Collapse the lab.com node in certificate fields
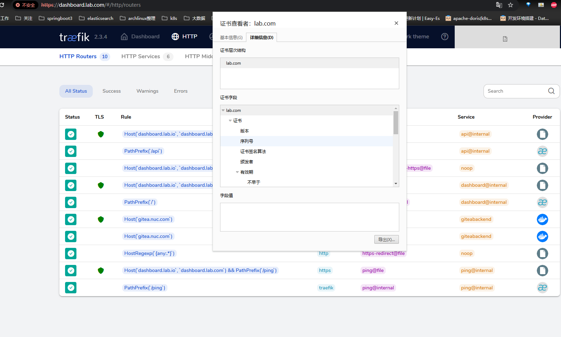This screenshot has width=561, height=337. [223, 110]
